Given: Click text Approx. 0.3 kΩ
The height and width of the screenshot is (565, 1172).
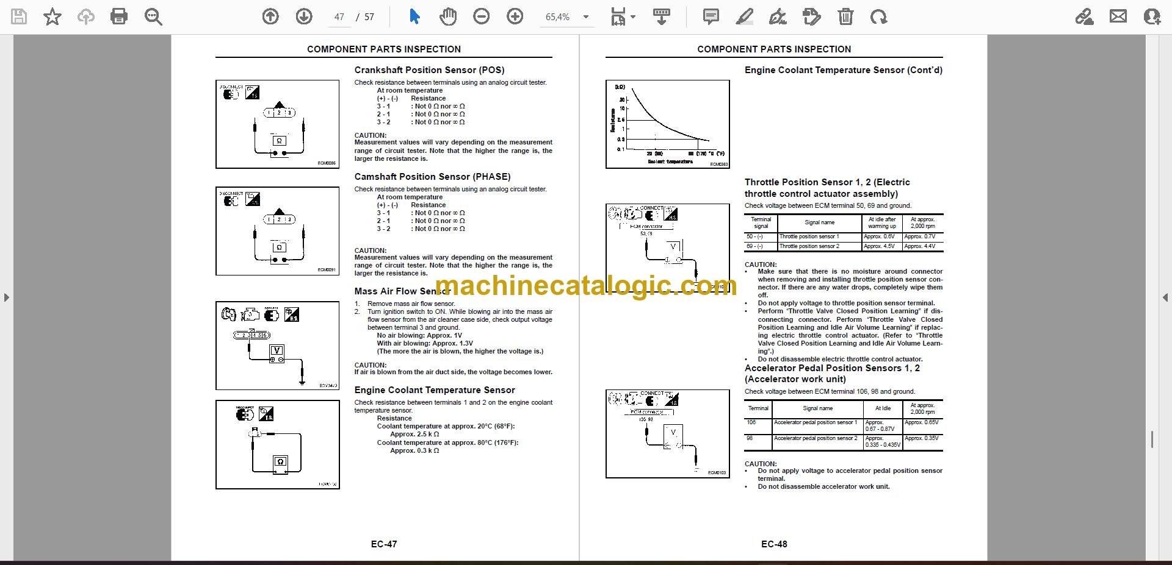Looking at the screenshot, I should (414, 451).
